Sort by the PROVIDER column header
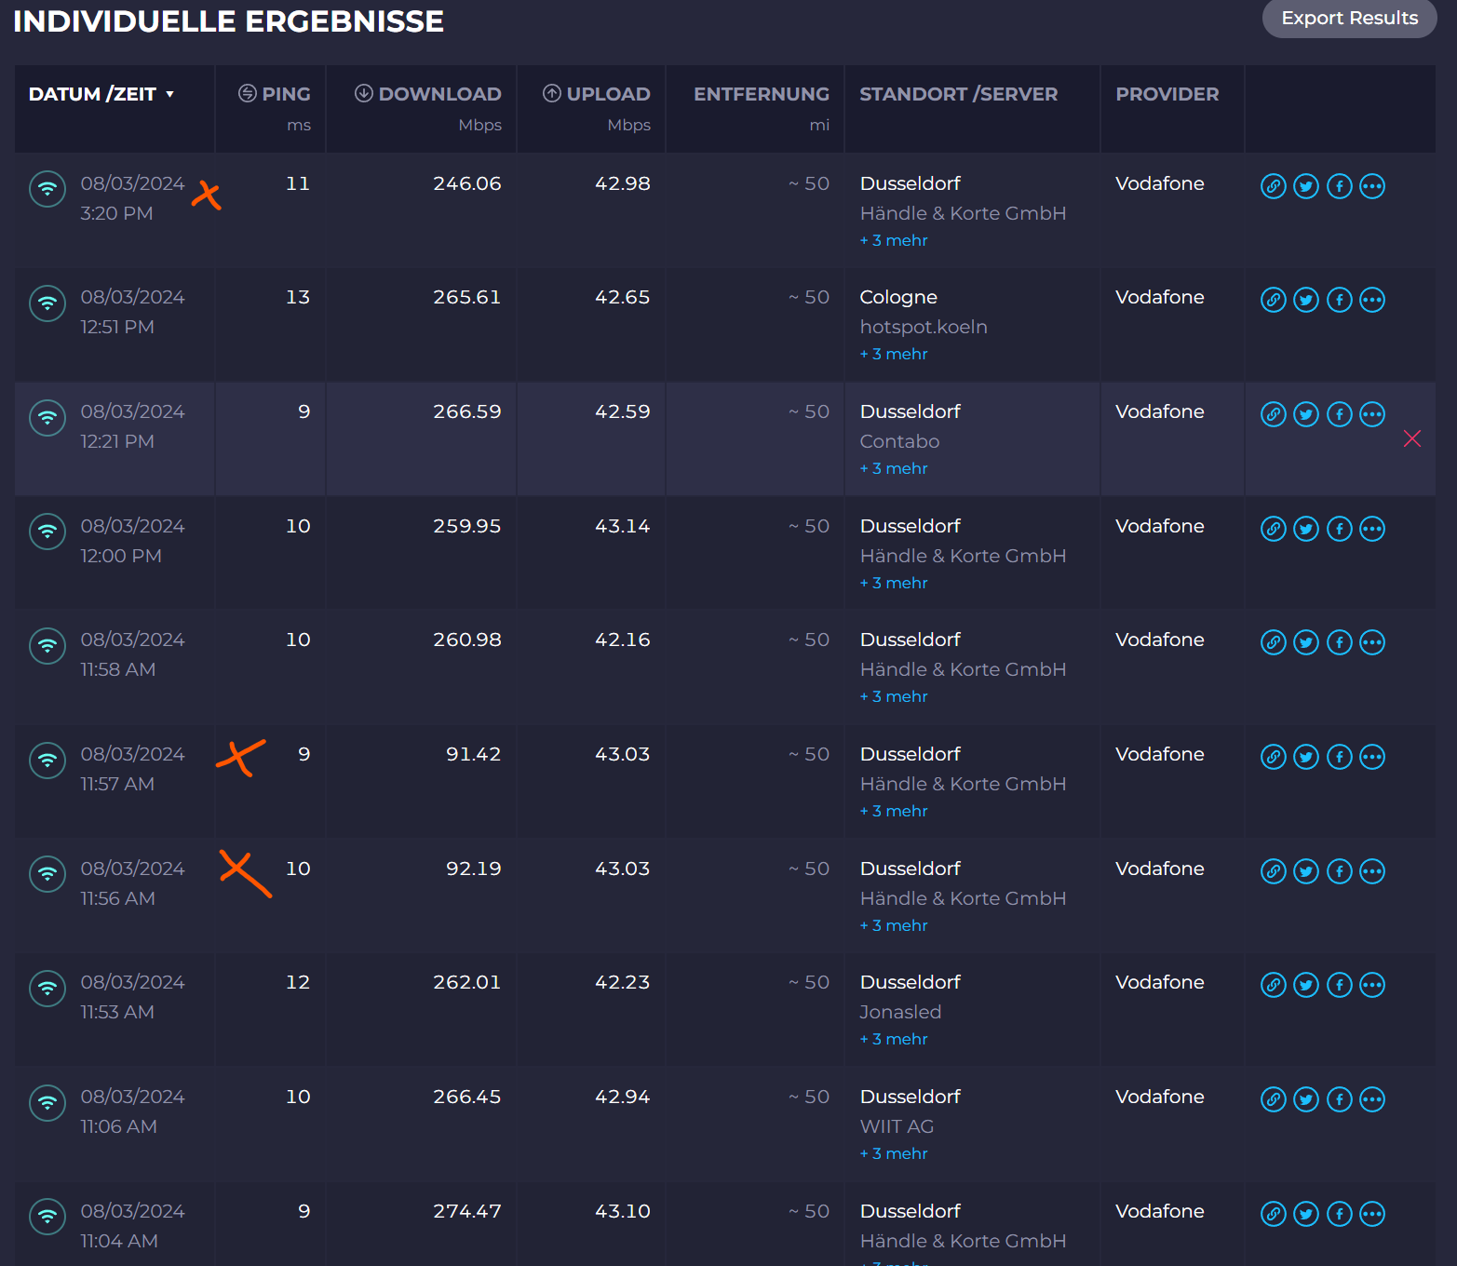Image resolution: width=1457 pixels, height=1266 pixels. tap(1167, 94)
